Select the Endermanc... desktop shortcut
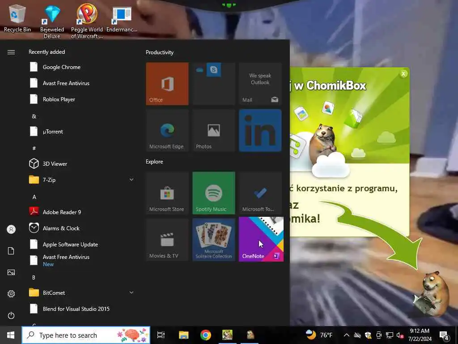Viewport: 458px width, 344px height. (122, 19)
